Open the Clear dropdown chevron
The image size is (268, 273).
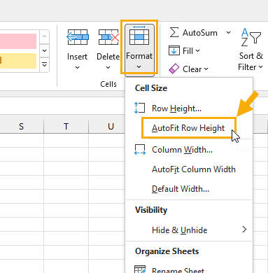click(x=206, y=69)
